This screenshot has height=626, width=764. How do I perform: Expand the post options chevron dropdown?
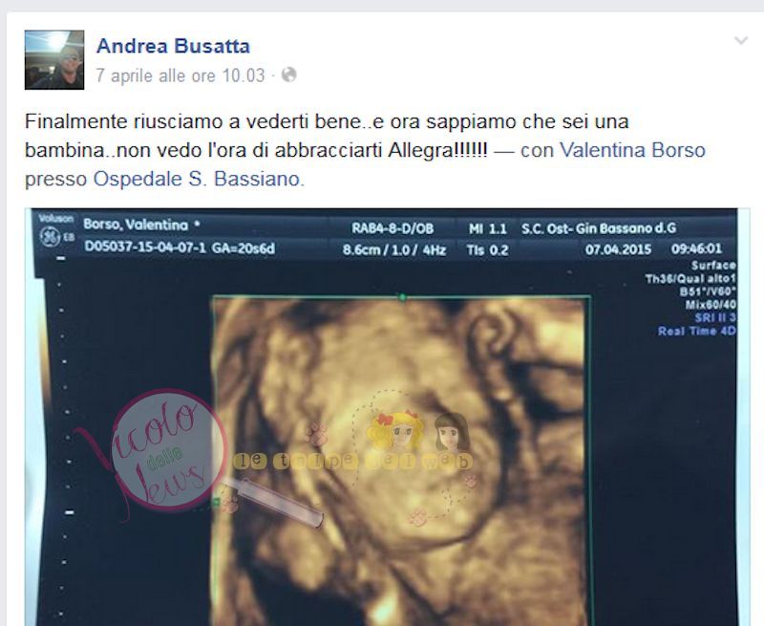741,40
